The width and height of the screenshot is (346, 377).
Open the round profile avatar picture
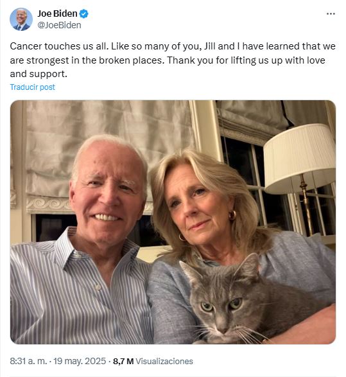point(21,19)
